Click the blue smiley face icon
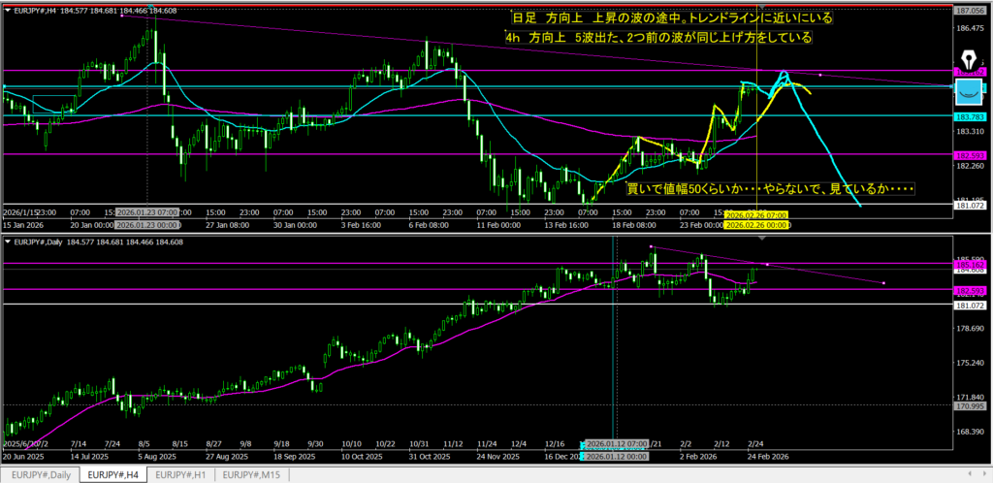Image resolution: width=993 pixels, height=483 pixels. click(x=968, y=92)
